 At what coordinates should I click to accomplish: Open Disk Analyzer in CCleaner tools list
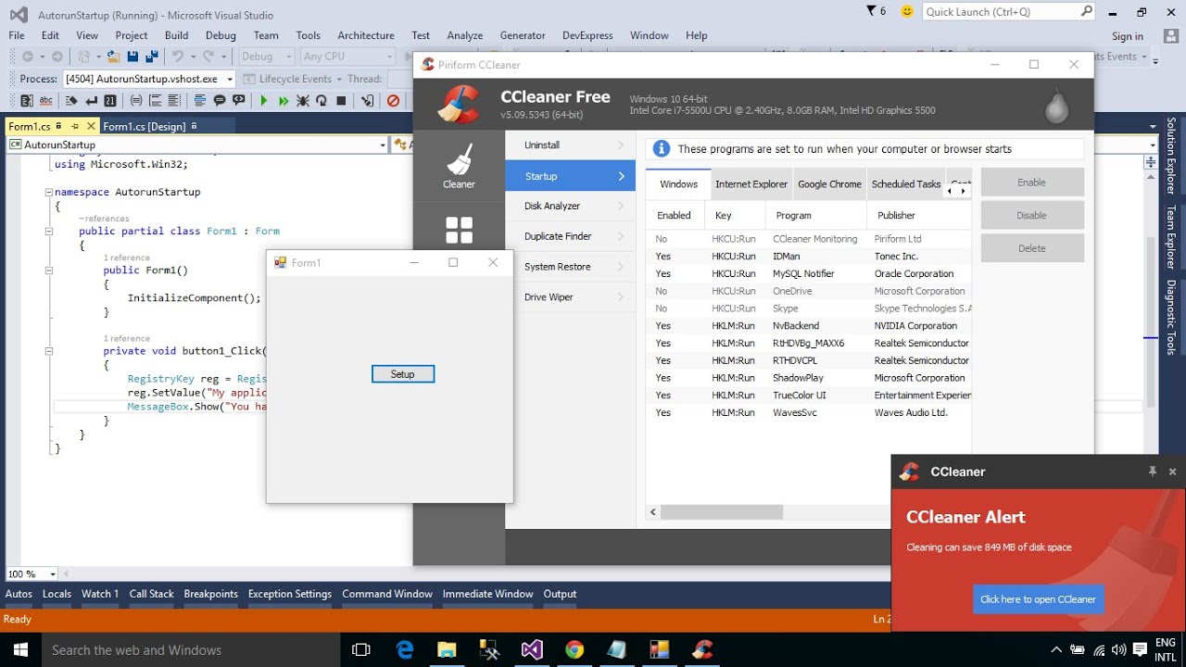[571, 206]
